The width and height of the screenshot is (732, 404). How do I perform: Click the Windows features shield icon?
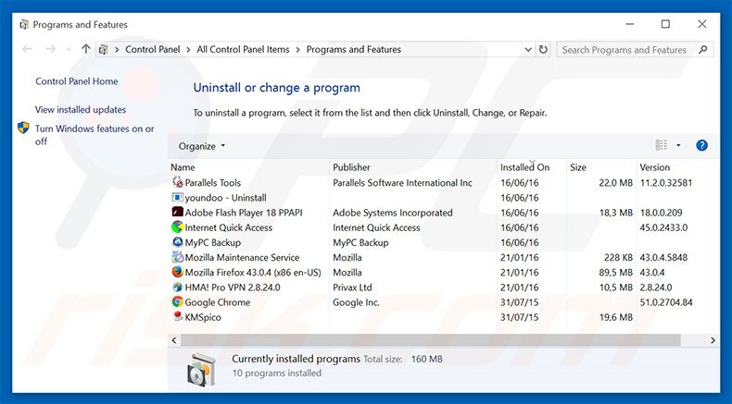[x=23, y=129]
